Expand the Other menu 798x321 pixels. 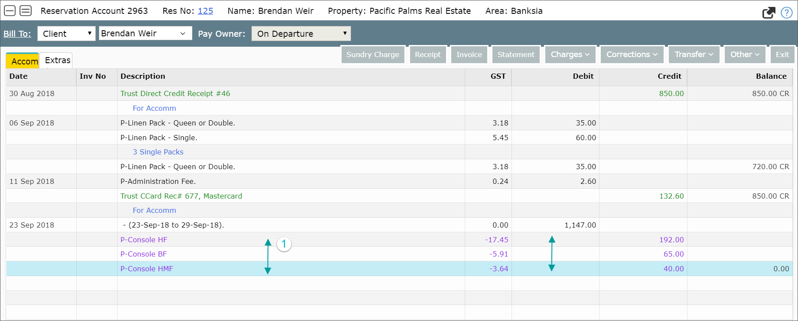point(745,55)
